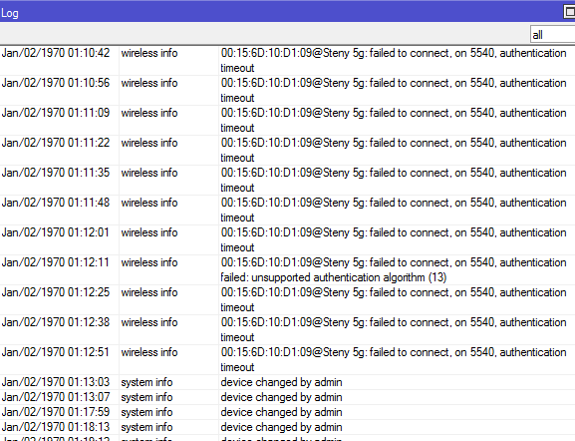
Task: Open the "all" topics filter dropdown
Action: [553, 35]
